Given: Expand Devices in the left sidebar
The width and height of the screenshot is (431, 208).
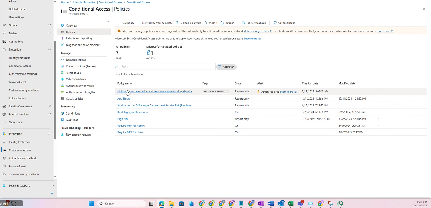Looking at the screenshot, I should click(x=49, y=33).
